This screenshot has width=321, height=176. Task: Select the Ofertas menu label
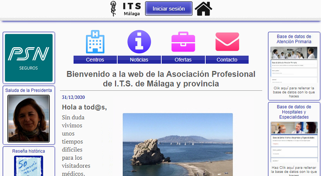click(183, 60)
